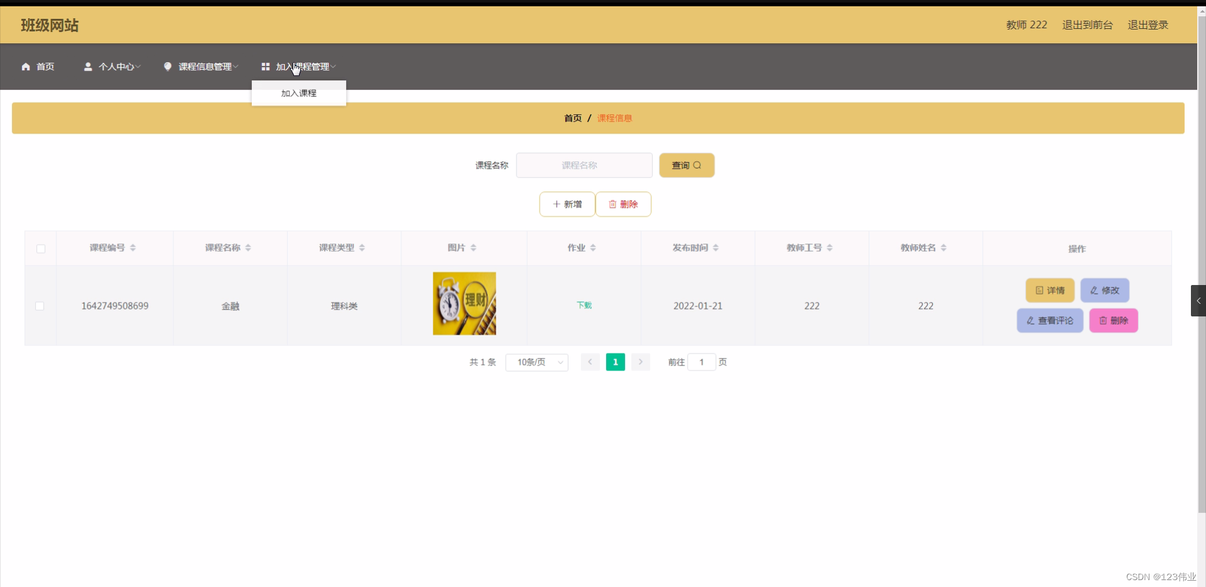Click the 下载 link in the 作业 column

click(x=584, y=306)
